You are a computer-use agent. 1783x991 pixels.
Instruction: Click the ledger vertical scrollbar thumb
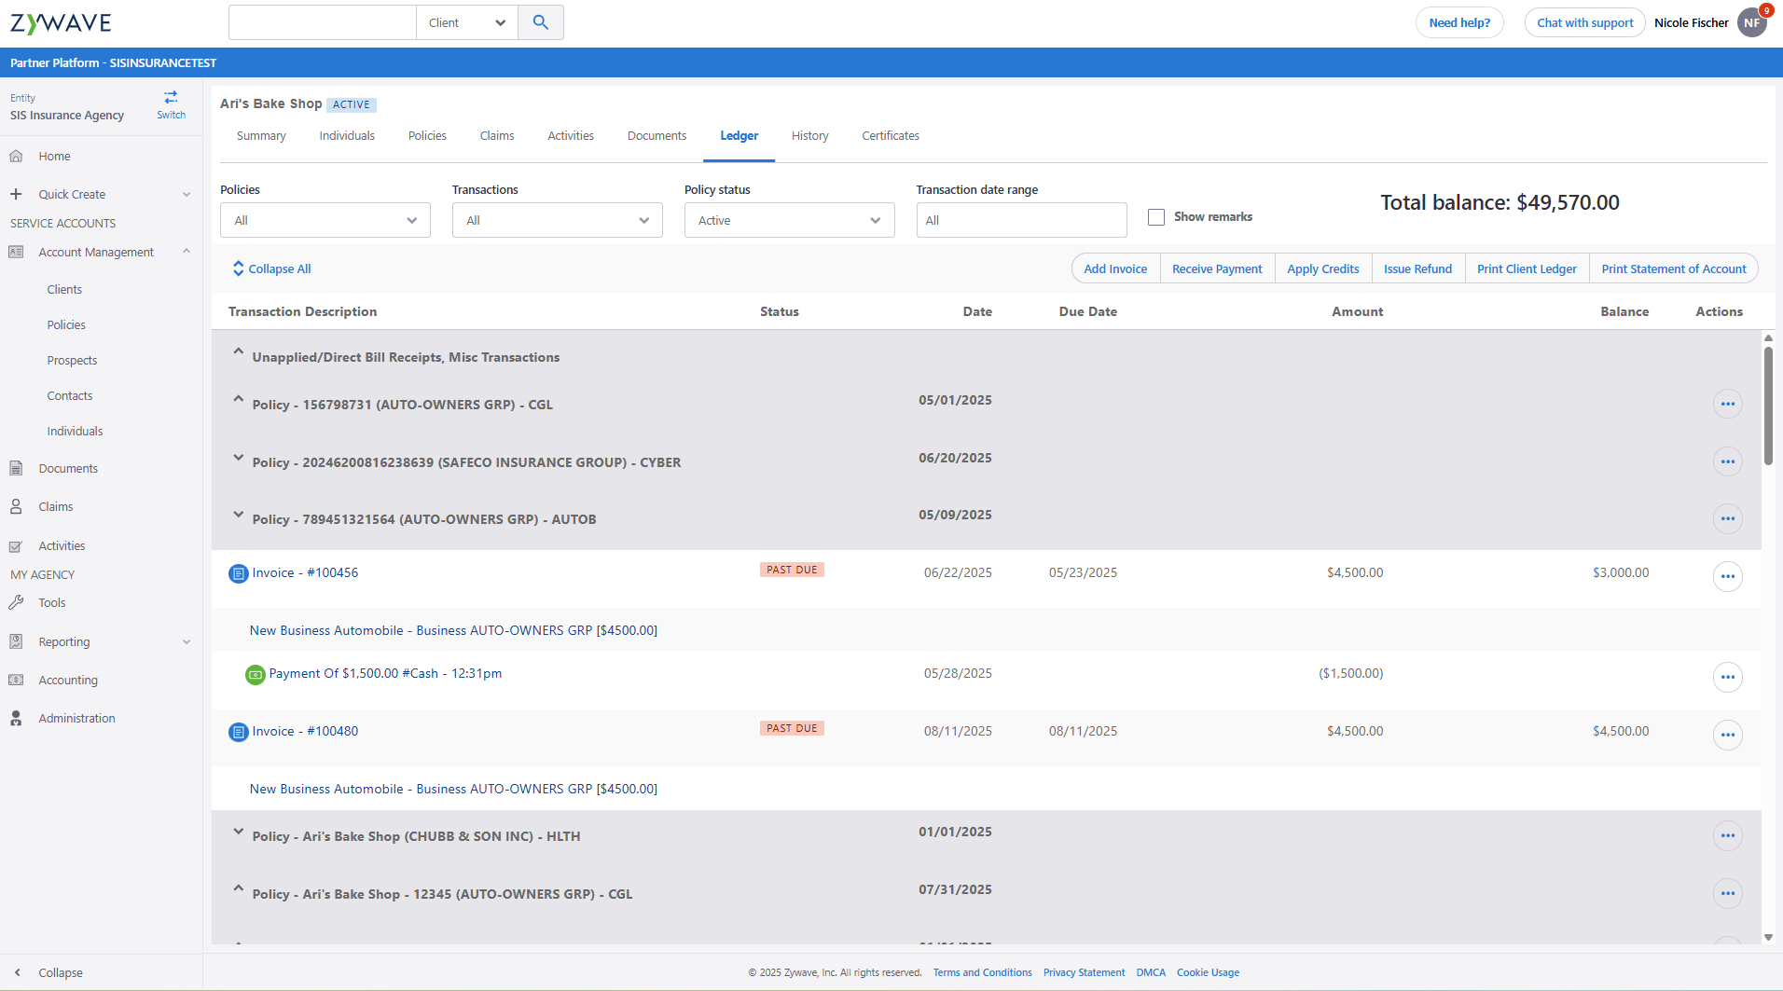(x=1768, y=406)
